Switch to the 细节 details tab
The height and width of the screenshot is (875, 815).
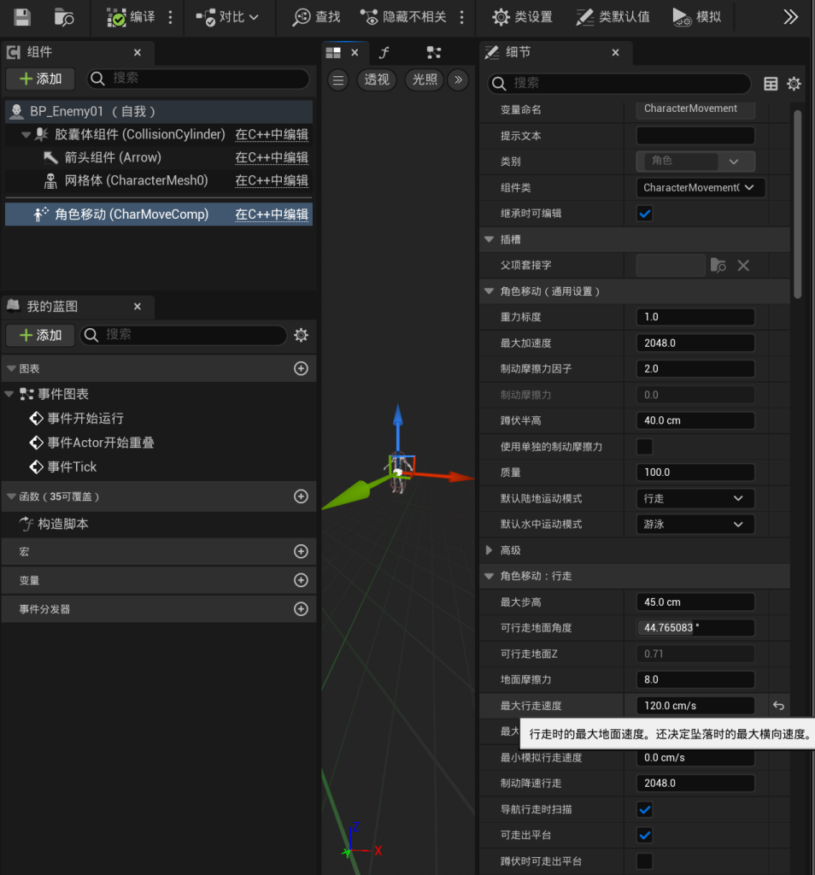[518, 52]
